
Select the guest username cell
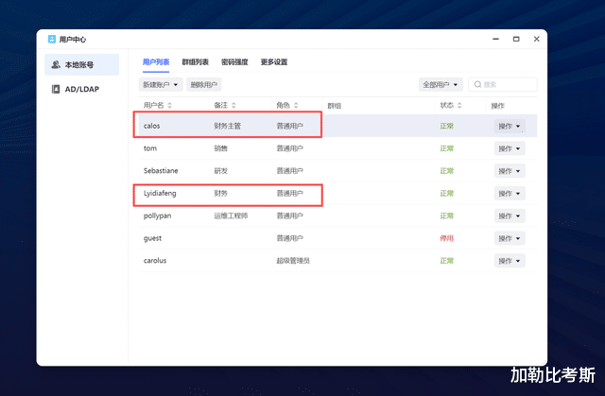(152, 238)
